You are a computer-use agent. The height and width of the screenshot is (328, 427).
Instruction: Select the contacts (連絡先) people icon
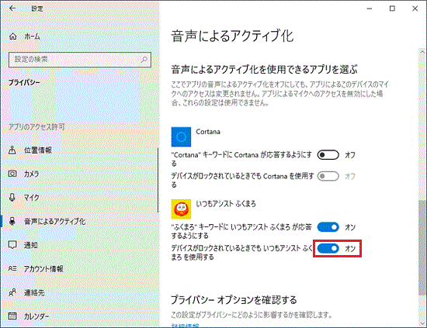click(12, 292)
